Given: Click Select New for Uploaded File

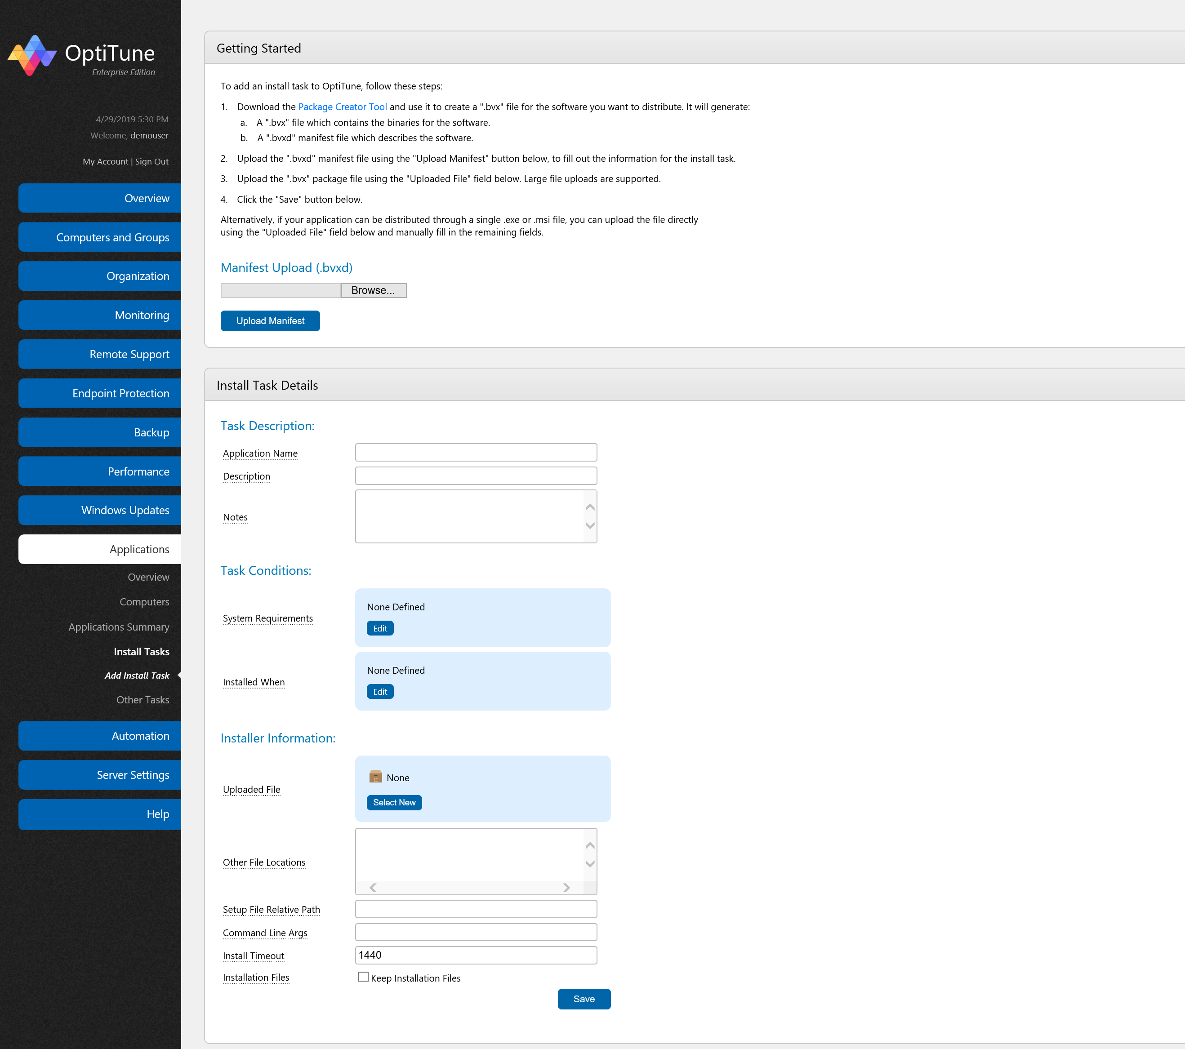Looking at the screenshot, I should [x=394, y=802].
